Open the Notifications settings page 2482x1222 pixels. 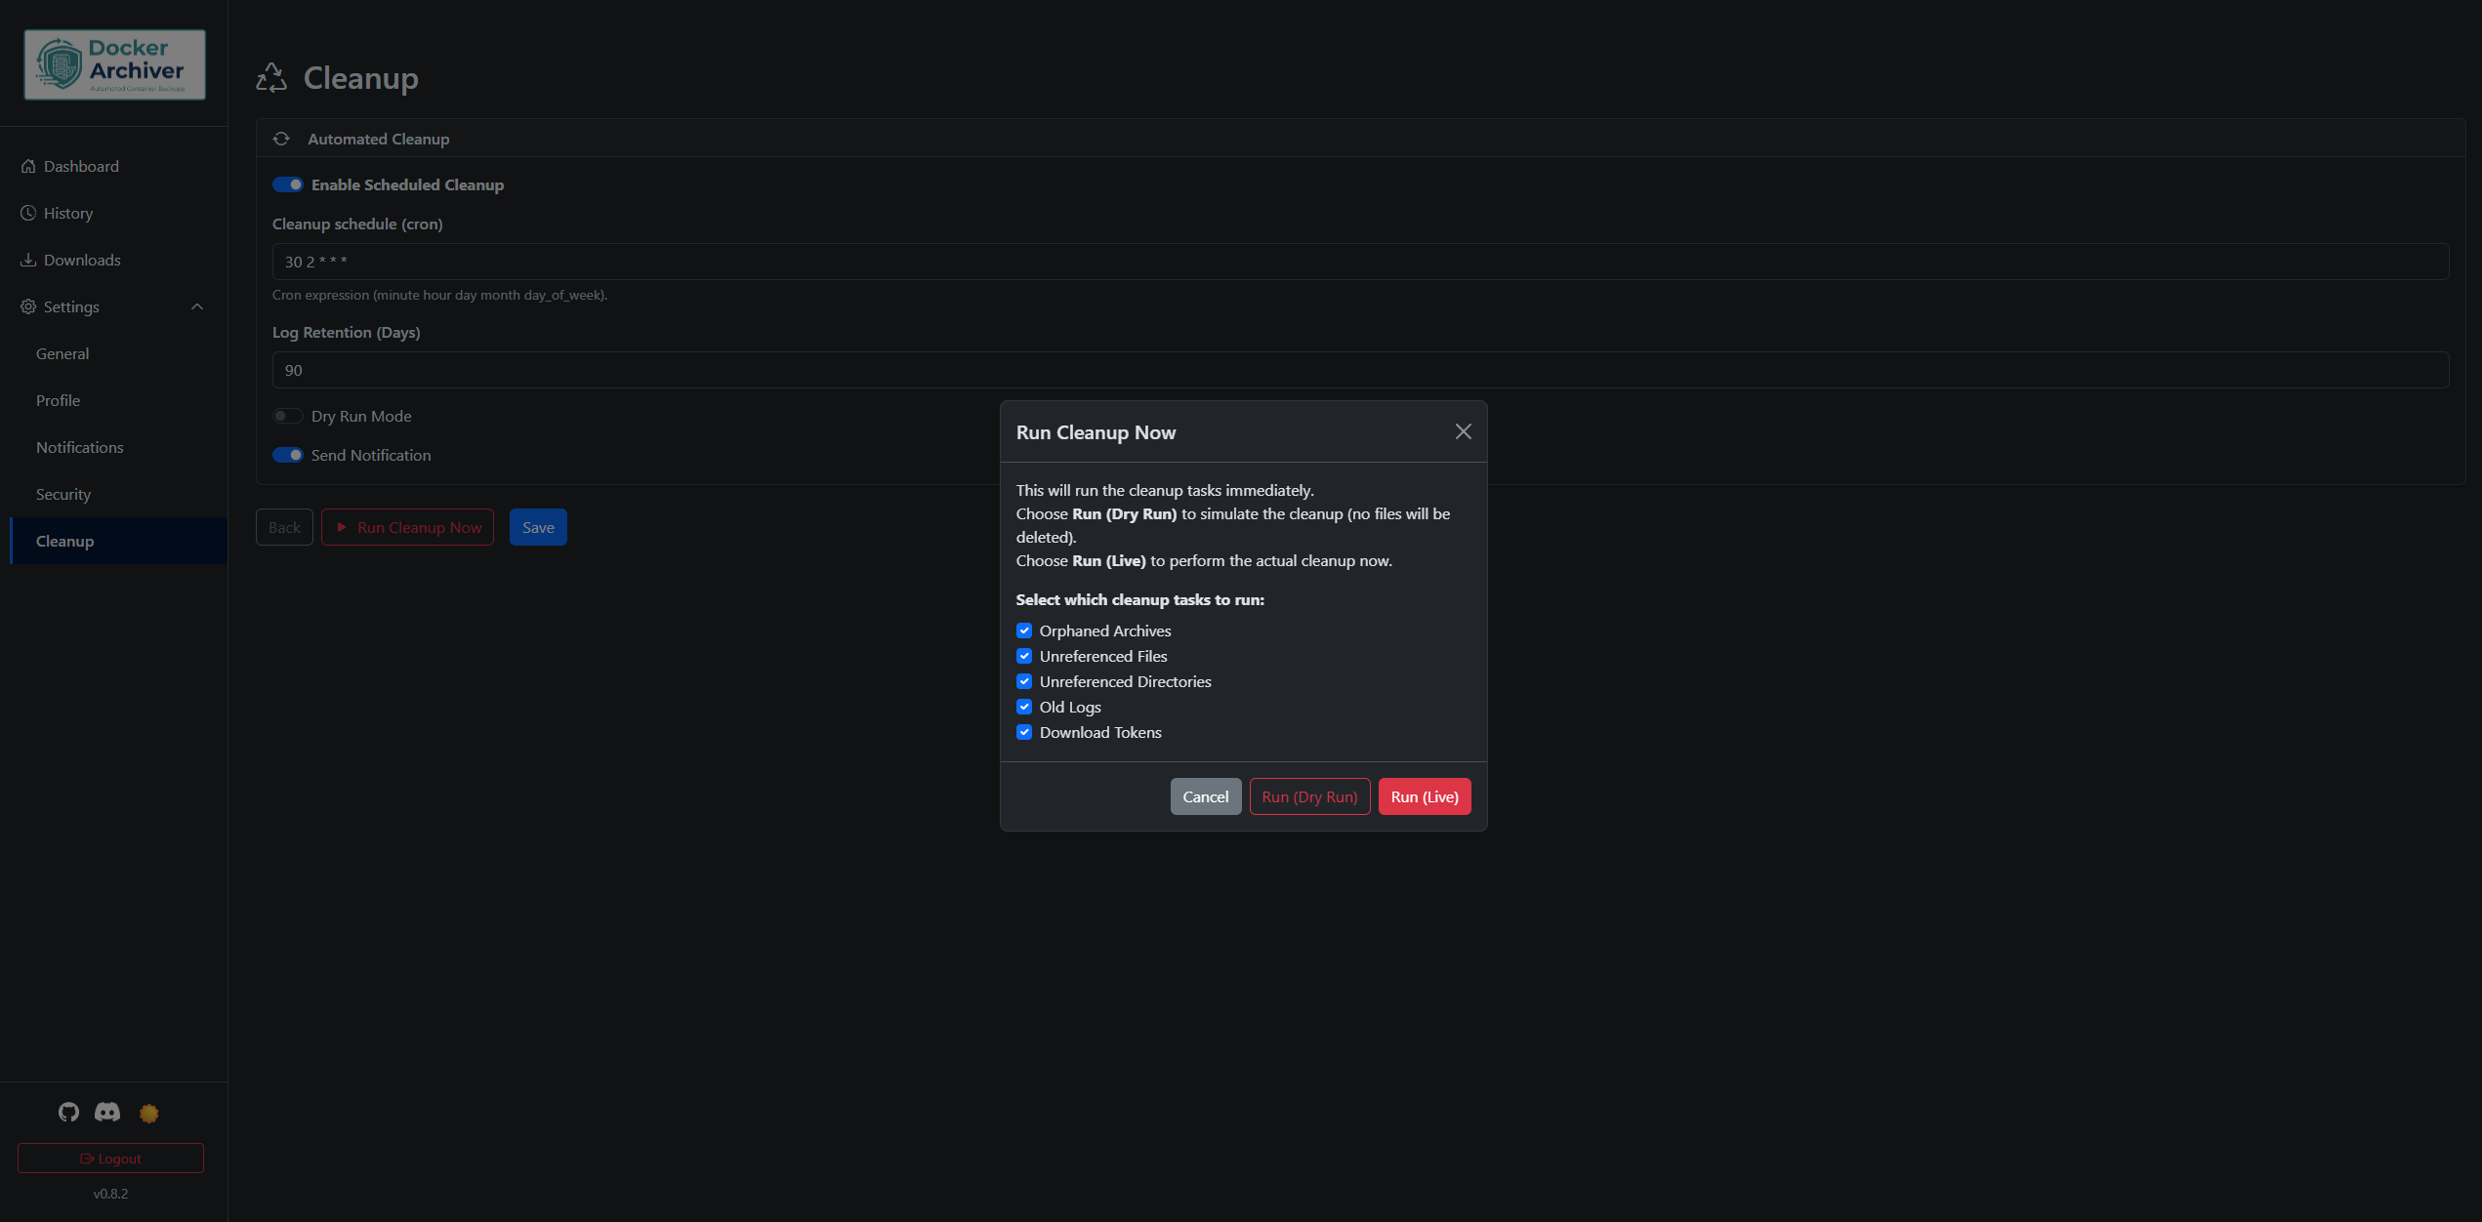point(80,447)
